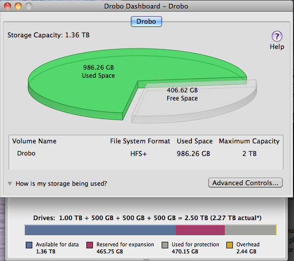Click the 465.75 GB reserved value
The height and width of the screenshot is (261, 294).
tap(110, 251)
